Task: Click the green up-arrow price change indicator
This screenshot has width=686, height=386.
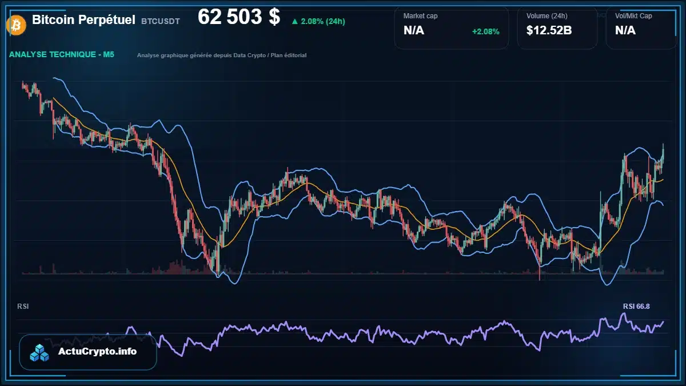Action: 294,22
